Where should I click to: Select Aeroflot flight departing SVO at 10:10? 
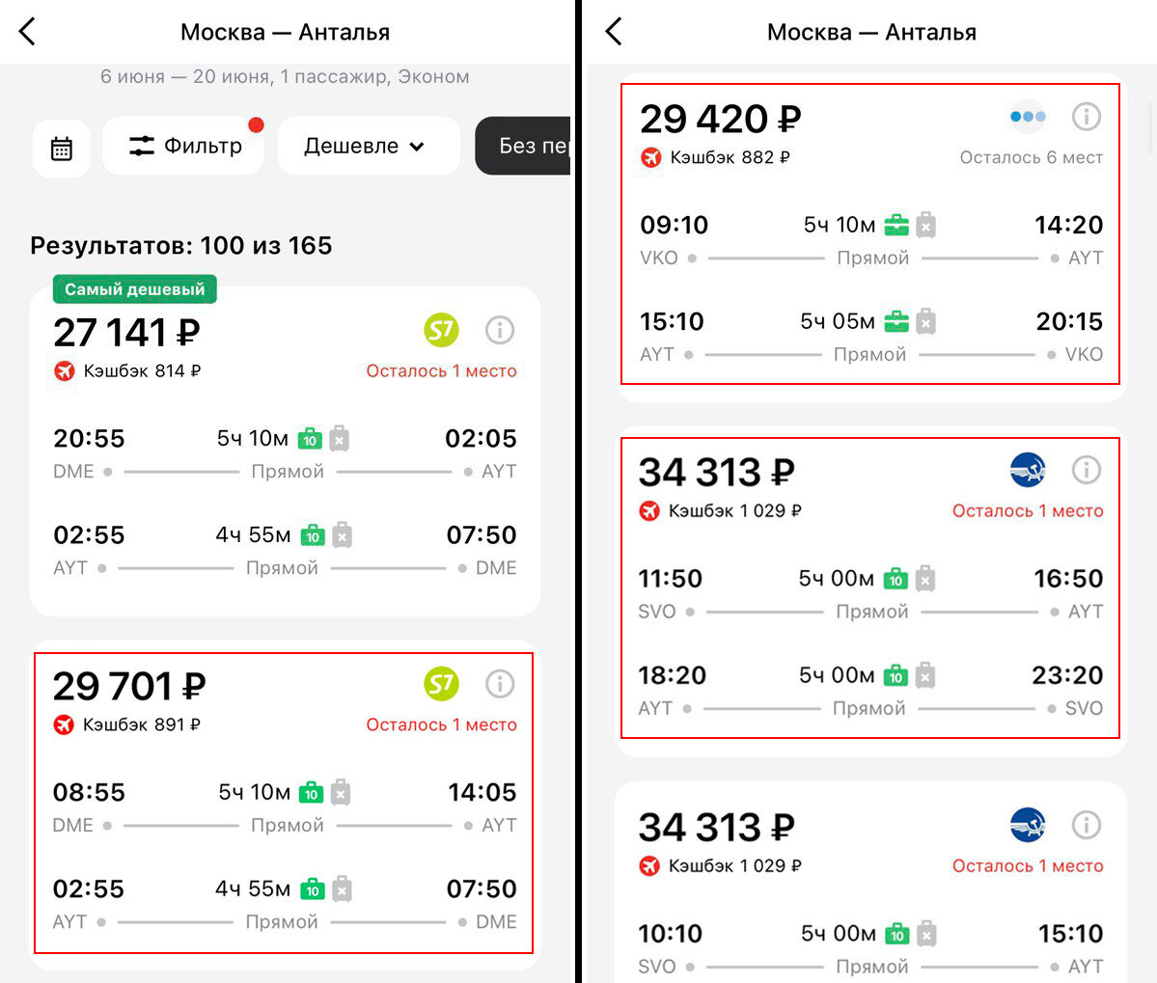point(870,883)
